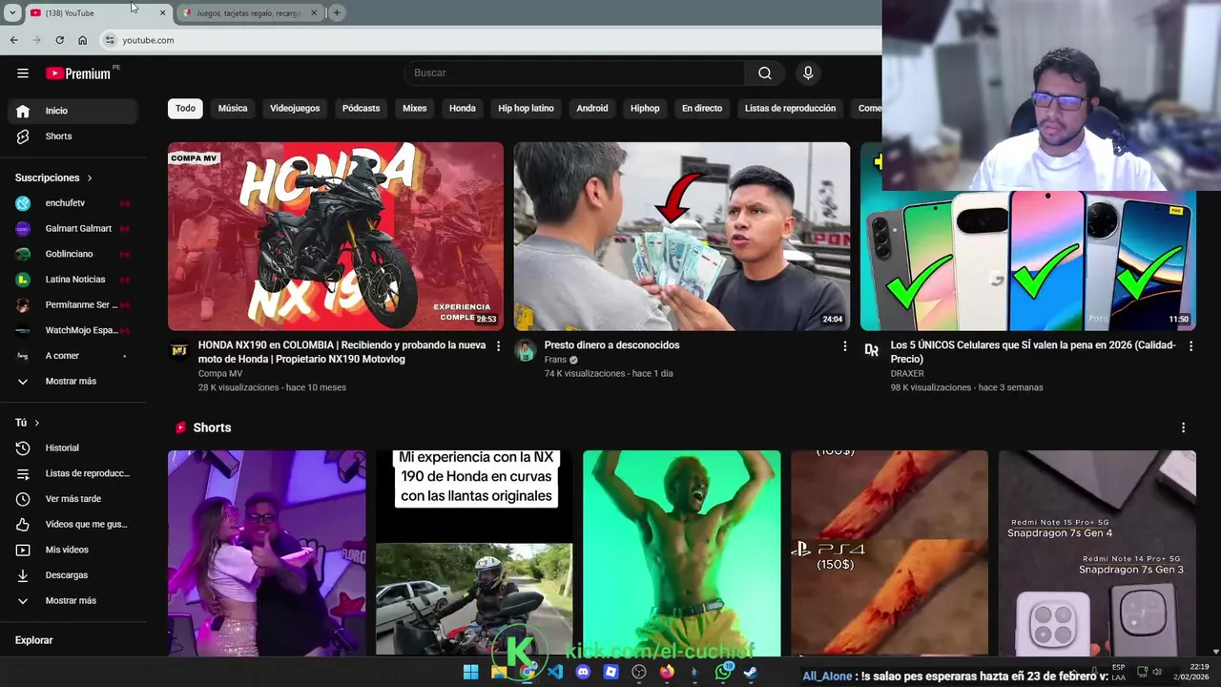Focus the Buscar search field
Screen dimensions: 1221x687
(x=574, y=73)
